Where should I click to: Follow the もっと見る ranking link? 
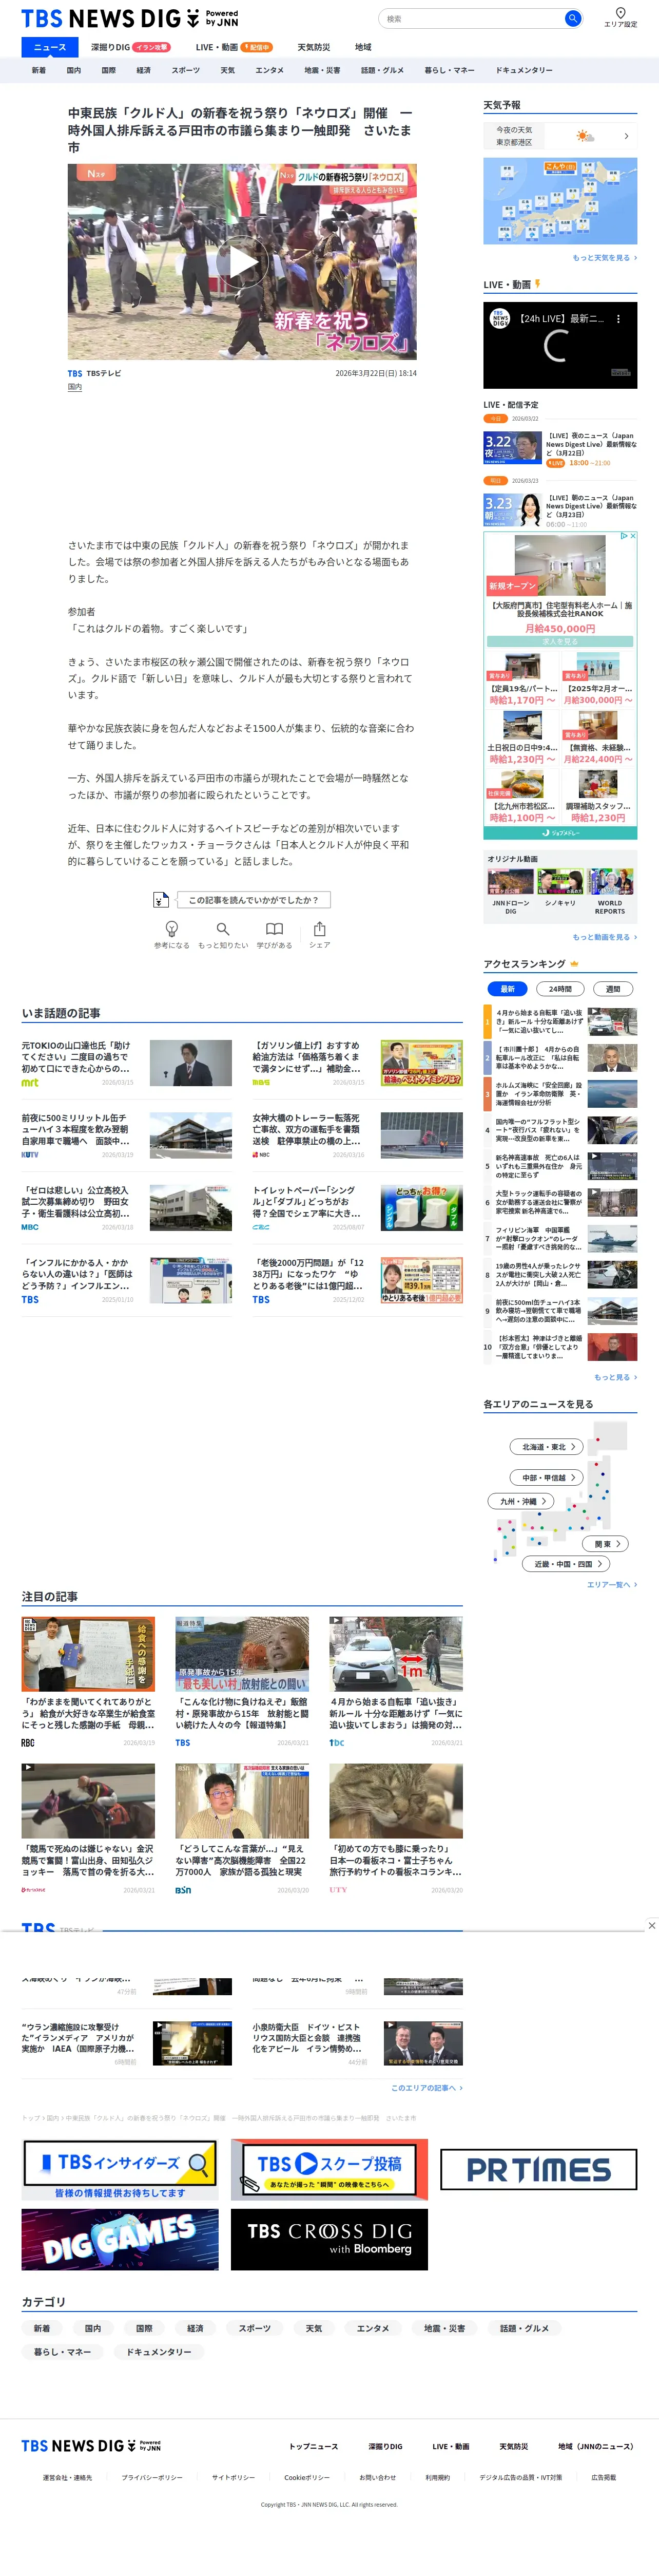(615, 1377)
